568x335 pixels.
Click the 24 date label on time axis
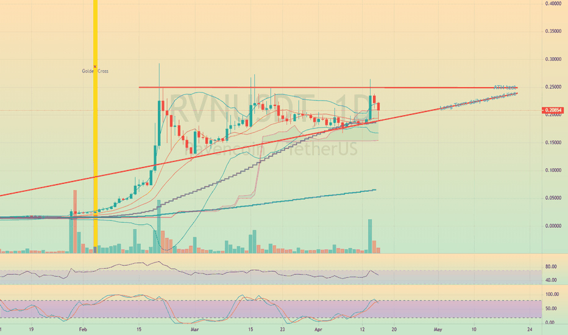[x=530, y=330]
